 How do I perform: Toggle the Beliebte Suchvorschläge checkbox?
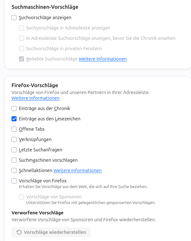[x=22, y=59]
